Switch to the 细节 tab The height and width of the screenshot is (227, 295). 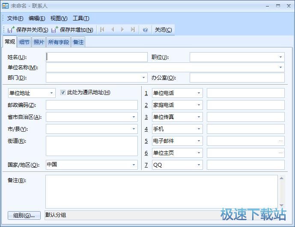pyautogui.click(x=24, y=42)
